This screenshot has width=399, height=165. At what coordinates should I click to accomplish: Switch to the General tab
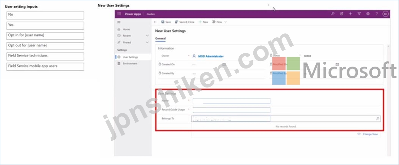tap(160, 39)
